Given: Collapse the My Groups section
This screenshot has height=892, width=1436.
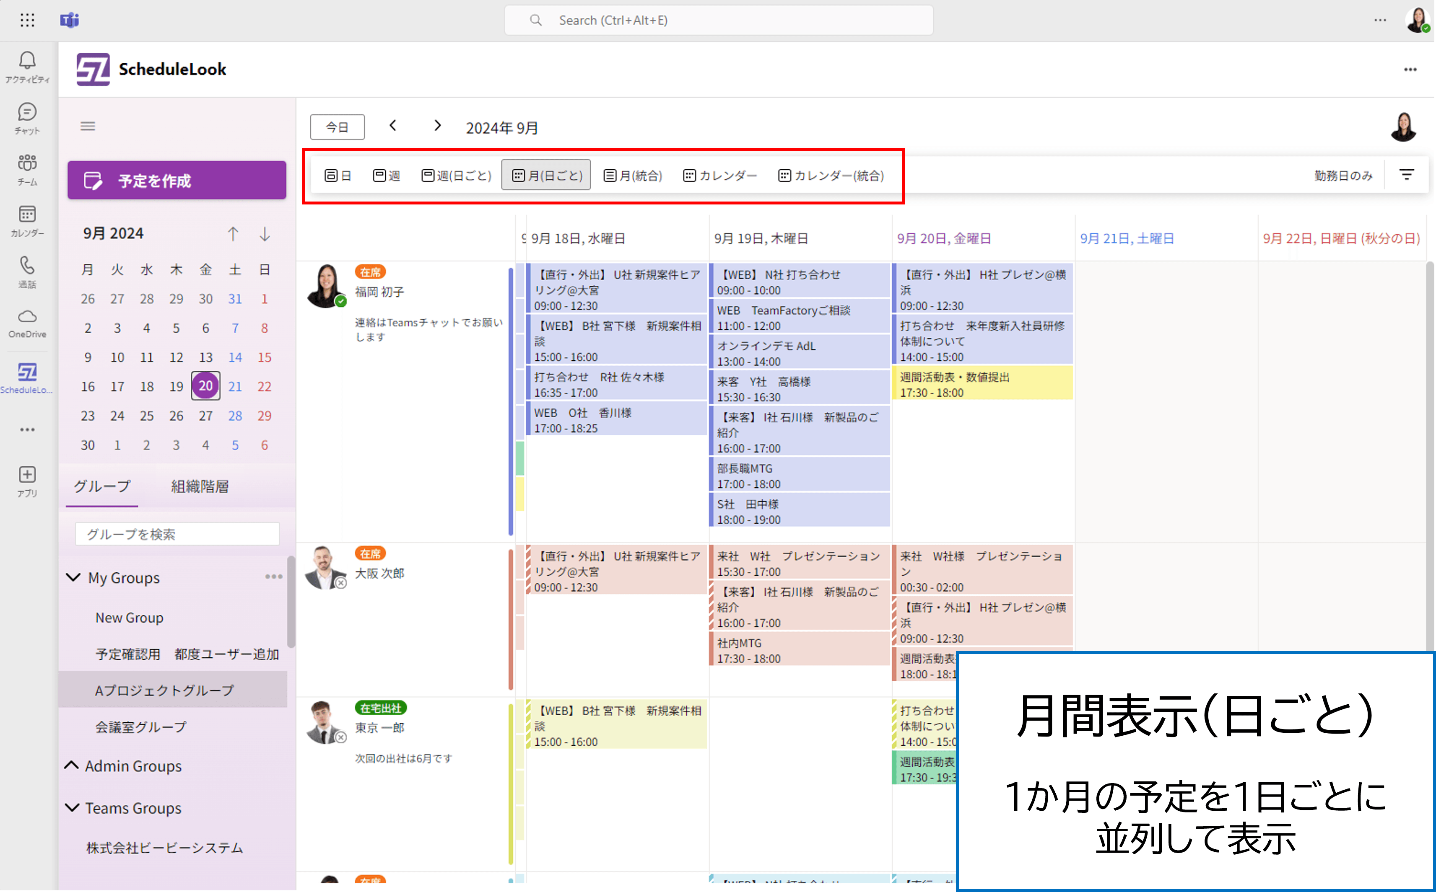Looking at the screenshot, I should 73,577.
